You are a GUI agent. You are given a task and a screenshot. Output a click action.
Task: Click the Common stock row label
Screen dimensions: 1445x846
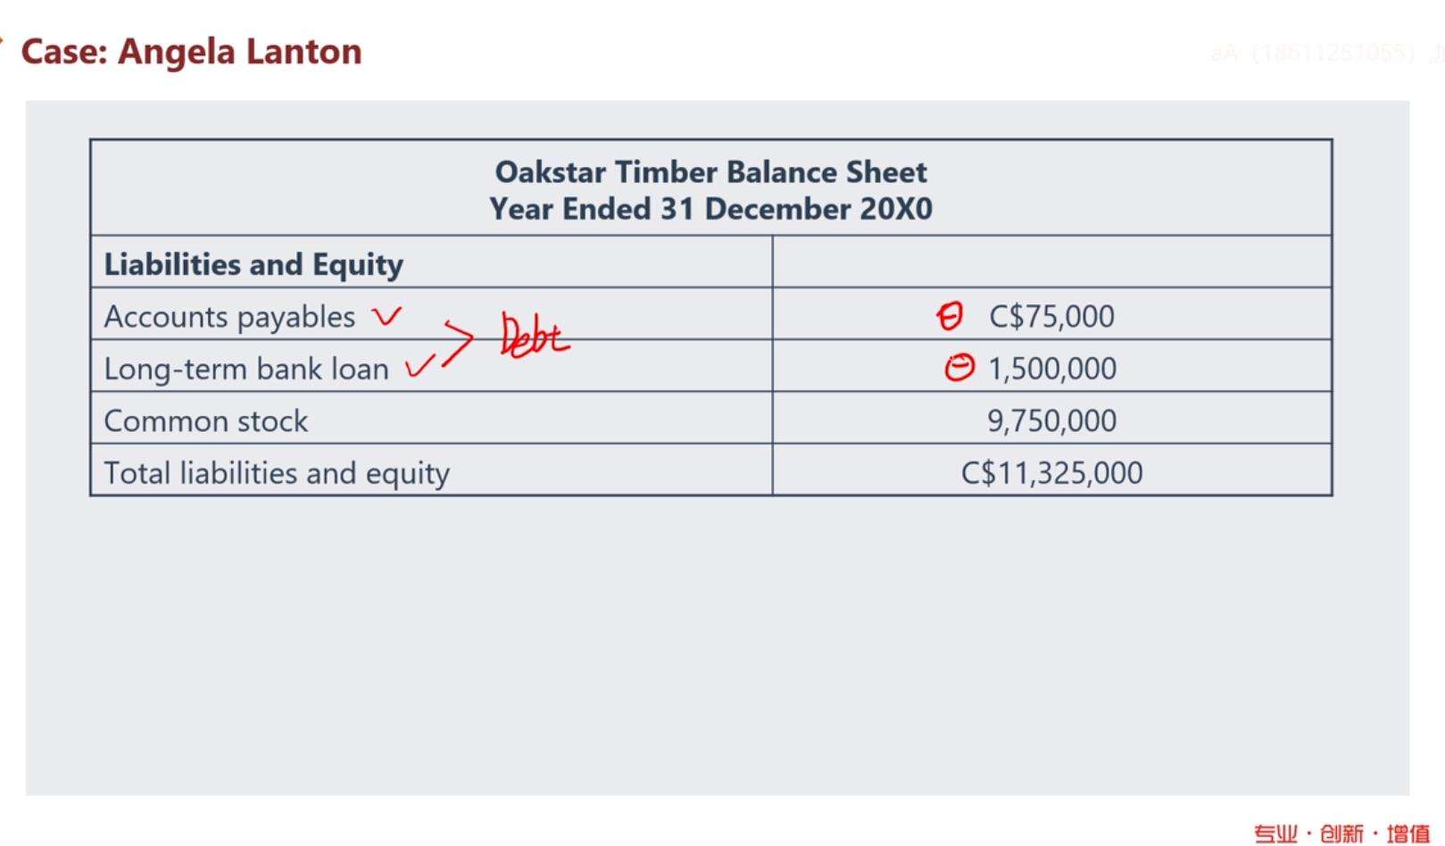pos(205,420)
